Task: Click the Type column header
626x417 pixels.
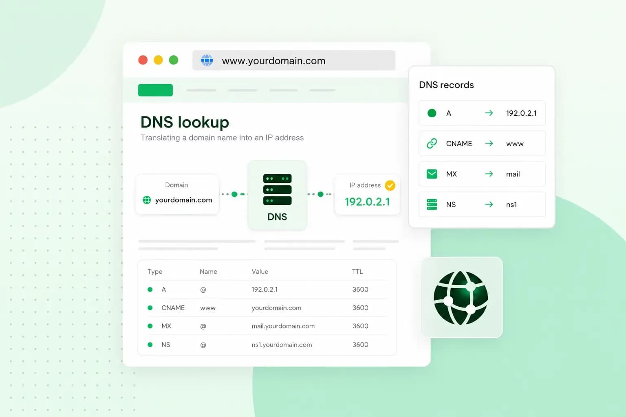Action: [x=155, y=272]
